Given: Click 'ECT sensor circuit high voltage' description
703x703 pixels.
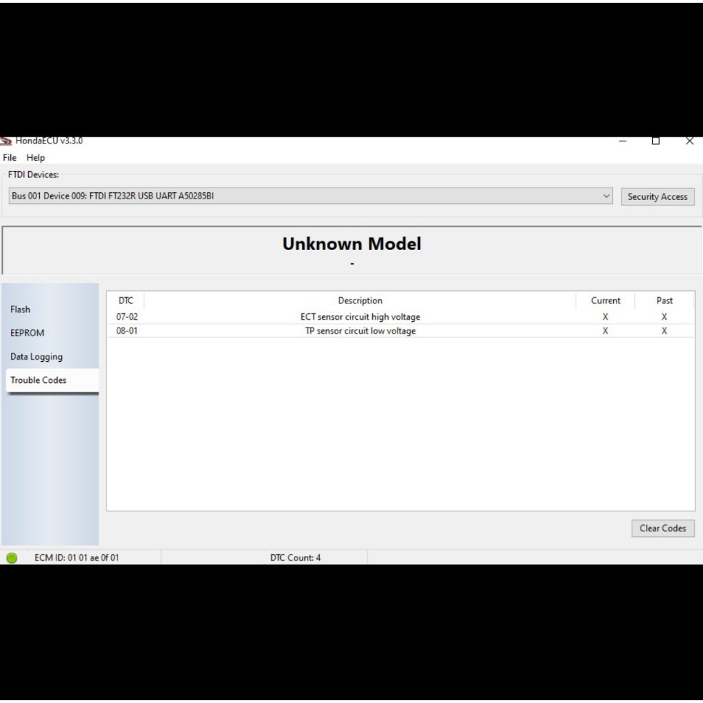Looking at the screenshot, I should tap(360, 316).
